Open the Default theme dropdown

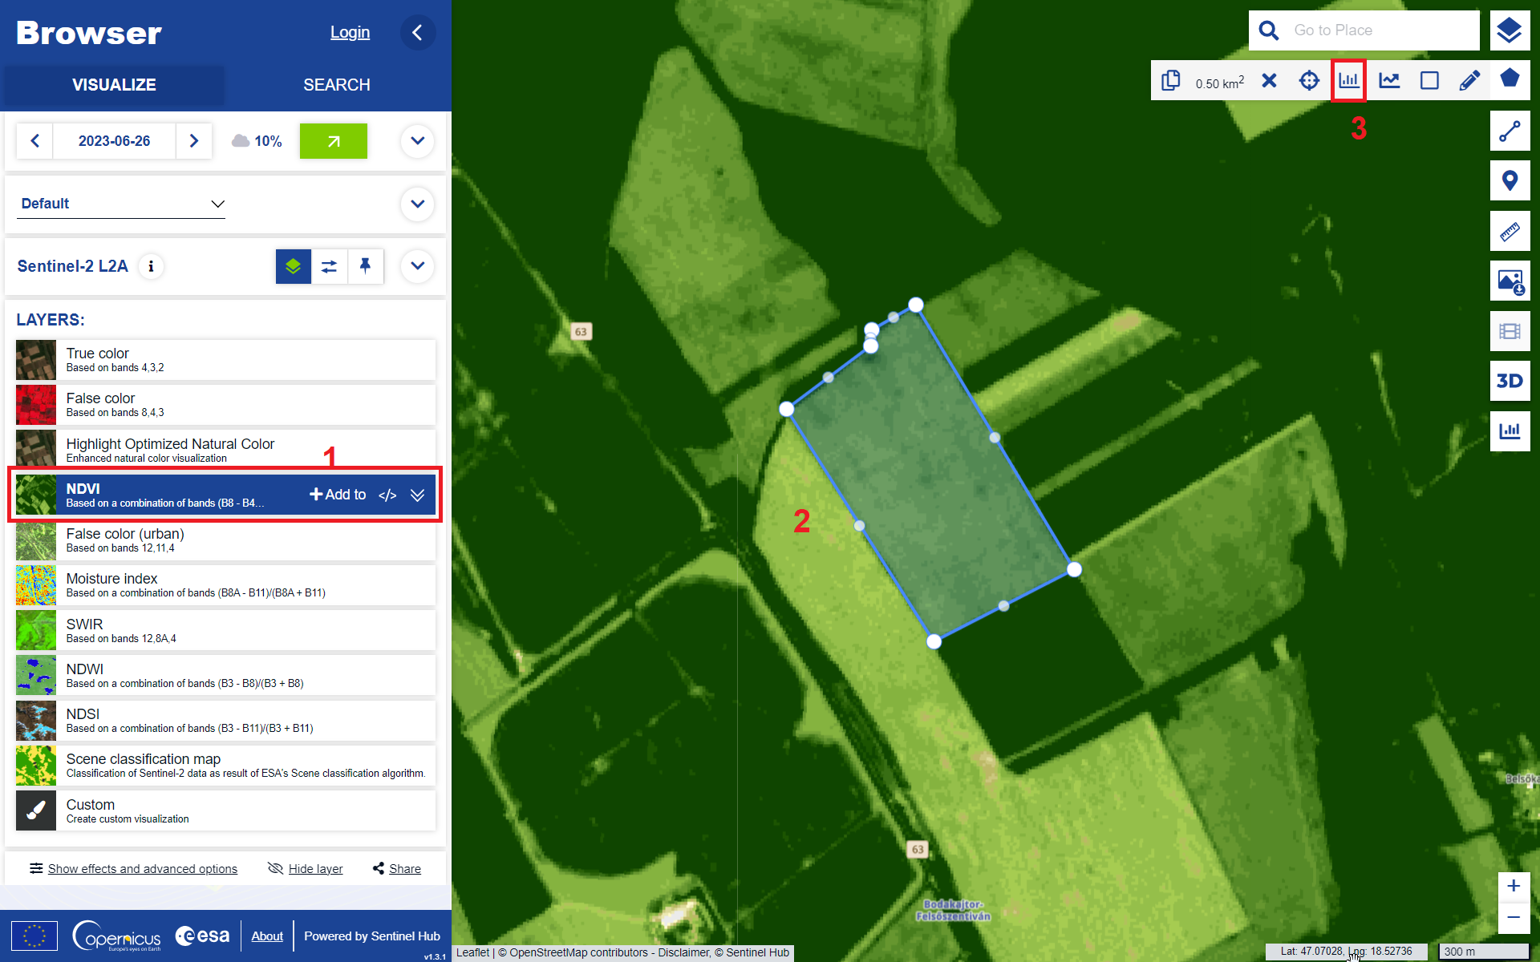point(121,204)
